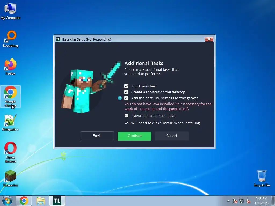
Task: Toggle Add the best GPU settings checkbox
Action: [126, 98]
